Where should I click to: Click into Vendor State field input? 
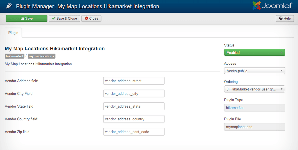point(134,106)
